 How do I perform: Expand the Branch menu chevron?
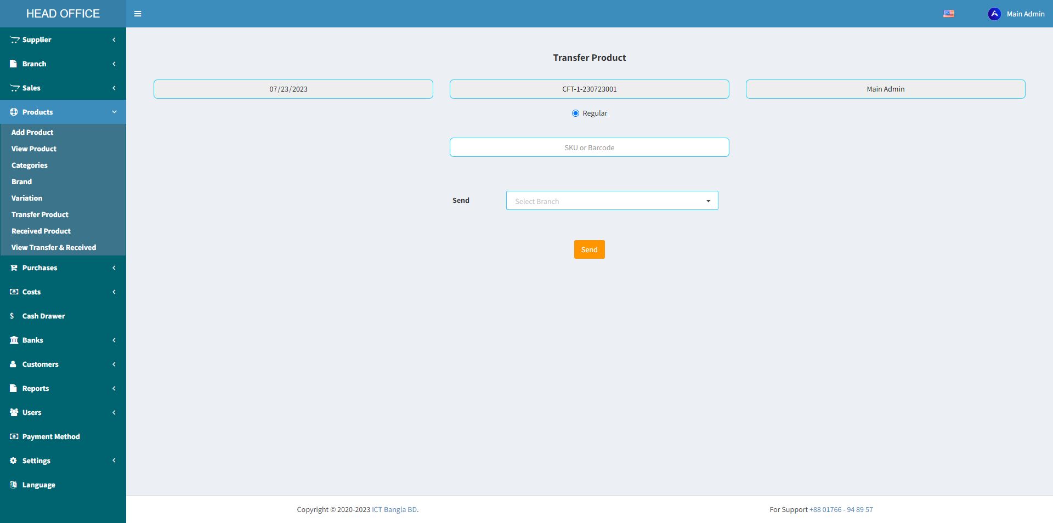point(114,64)
